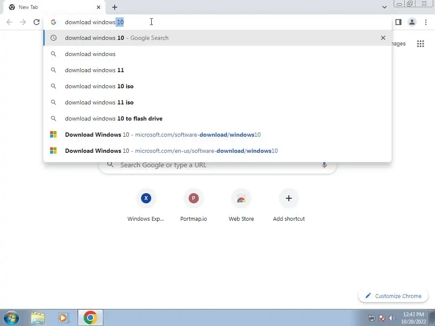Screen dimensions: 435x326
Task: Click the Google G icon in the address bar
Action: pos(54,22)
